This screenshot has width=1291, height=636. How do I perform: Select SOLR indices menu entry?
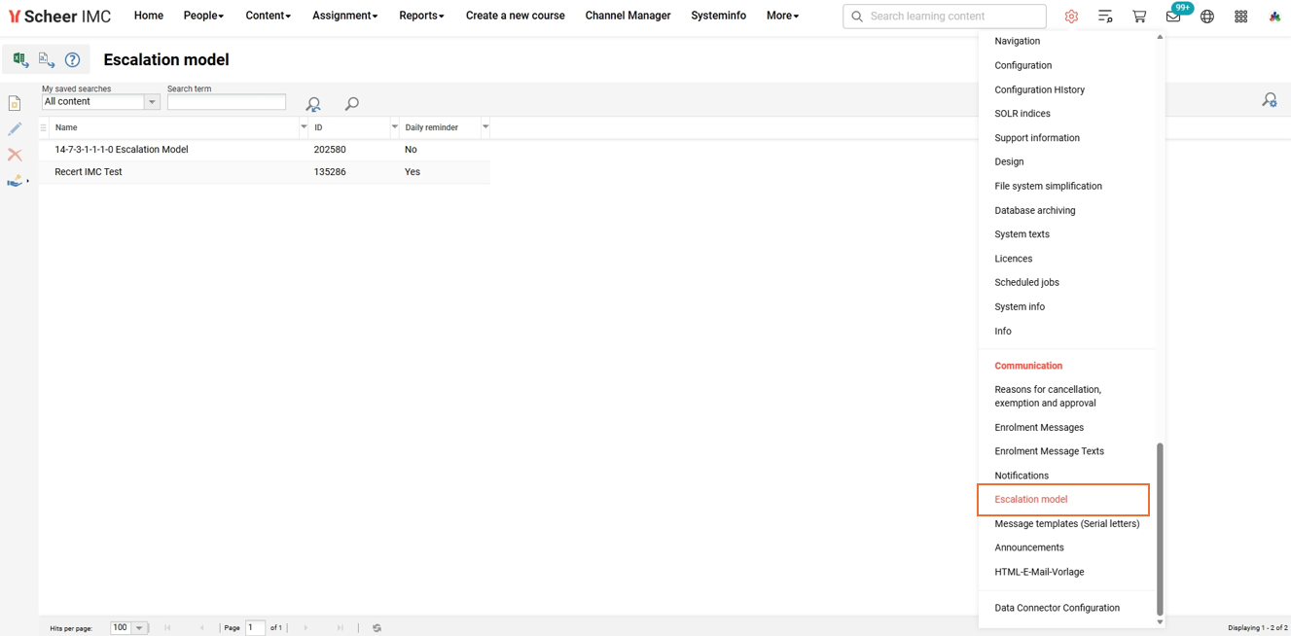[1022, 114]
